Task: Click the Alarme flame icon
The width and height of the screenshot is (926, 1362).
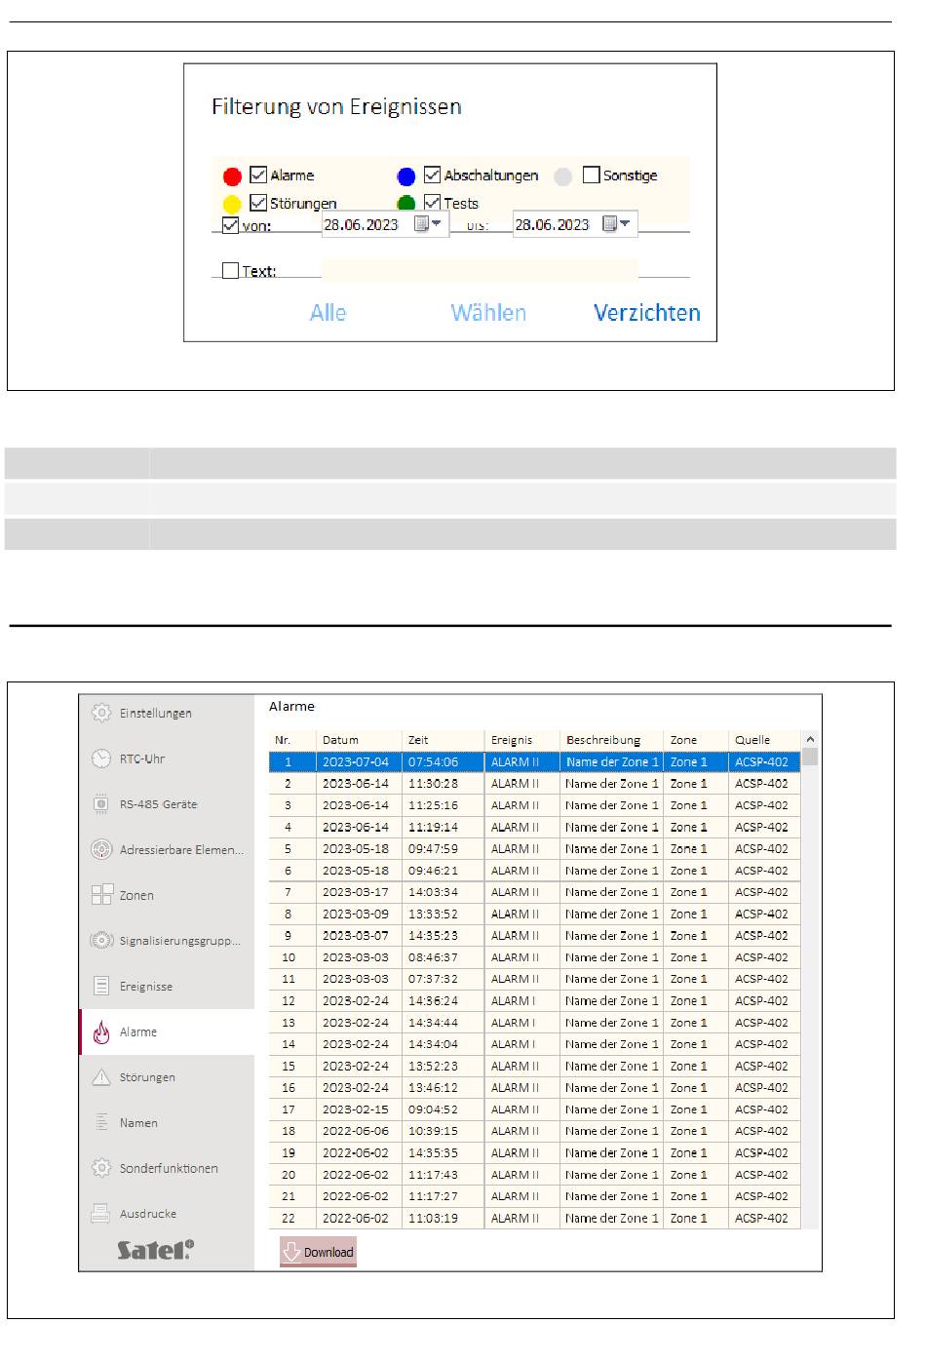Action: 101,1031
